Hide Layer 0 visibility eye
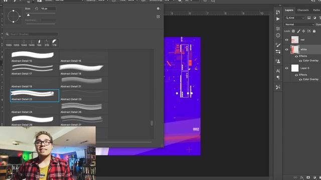This screenshot has width=321, height=180. point(286,68)
